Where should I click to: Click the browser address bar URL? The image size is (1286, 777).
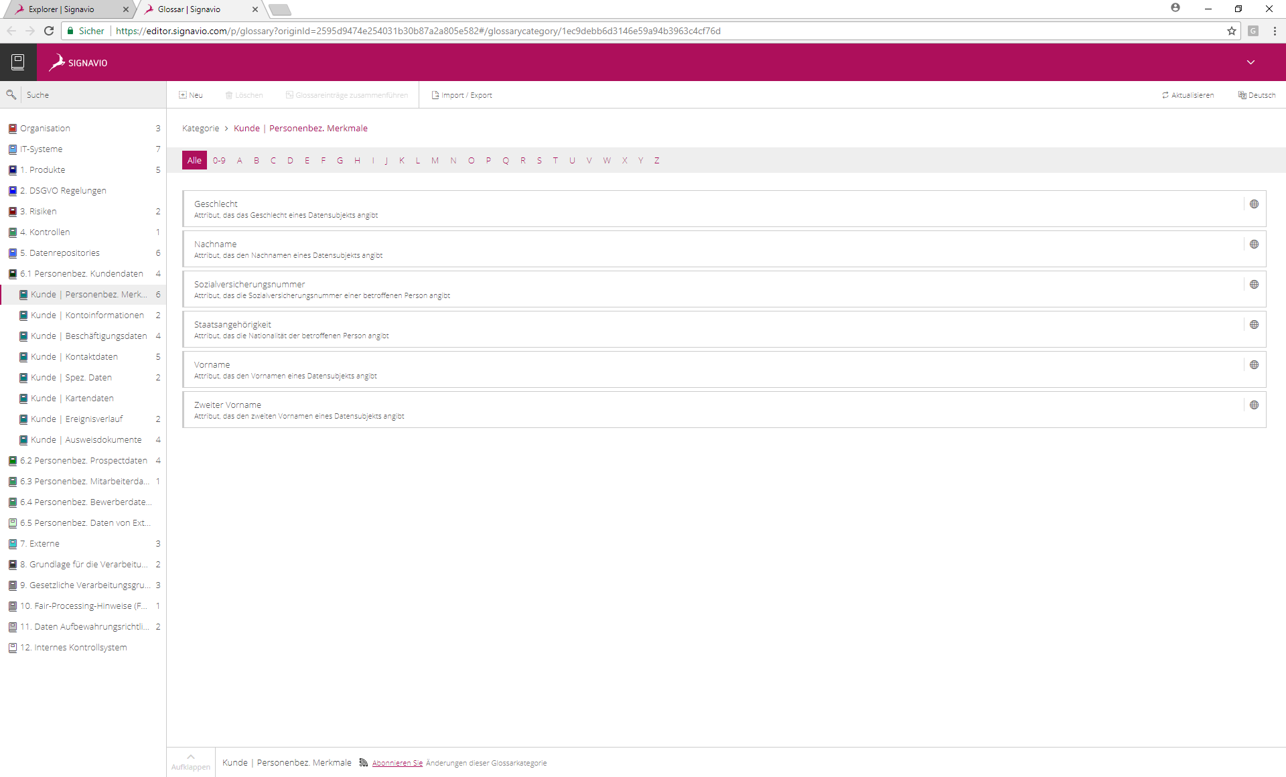pyautogui.click(x=418, y=31)
